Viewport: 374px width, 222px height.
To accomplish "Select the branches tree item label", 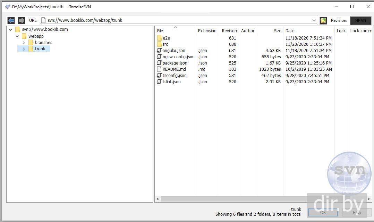I will coord(43,42).
